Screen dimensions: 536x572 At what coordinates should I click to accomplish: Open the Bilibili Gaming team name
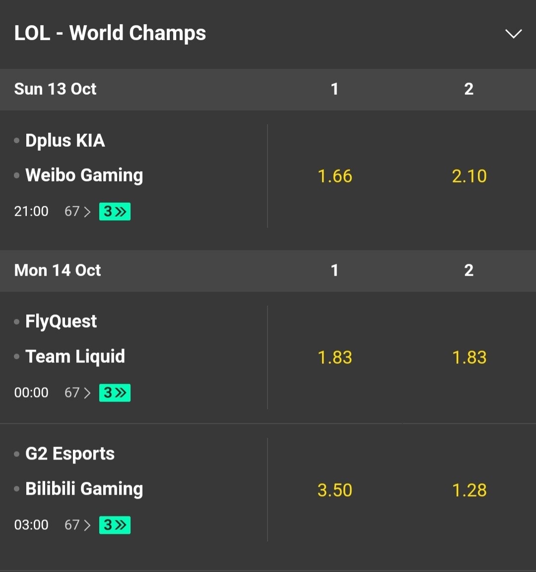pos(84,489)
